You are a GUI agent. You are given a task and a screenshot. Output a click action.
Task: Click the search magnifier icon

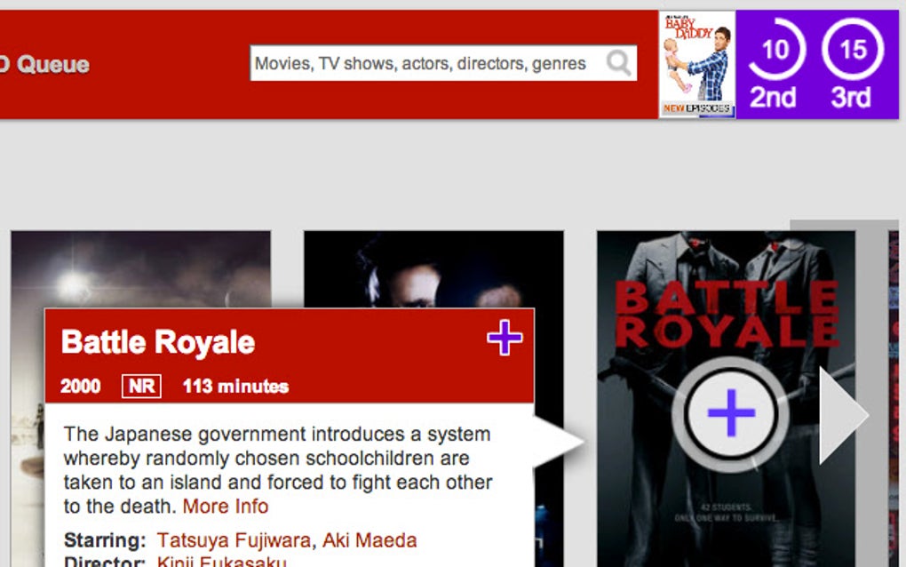point(618,62)
